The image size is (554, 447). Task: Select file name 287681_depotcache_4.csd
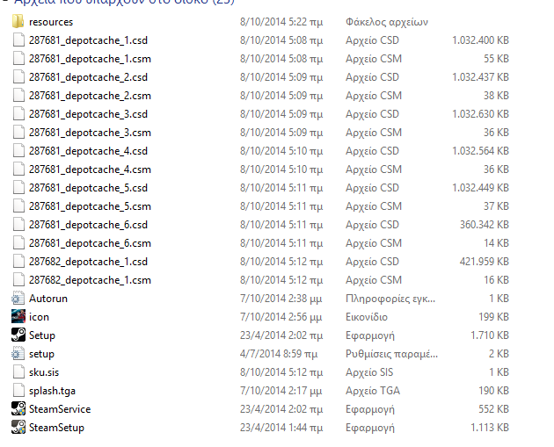tap(88, 151)
